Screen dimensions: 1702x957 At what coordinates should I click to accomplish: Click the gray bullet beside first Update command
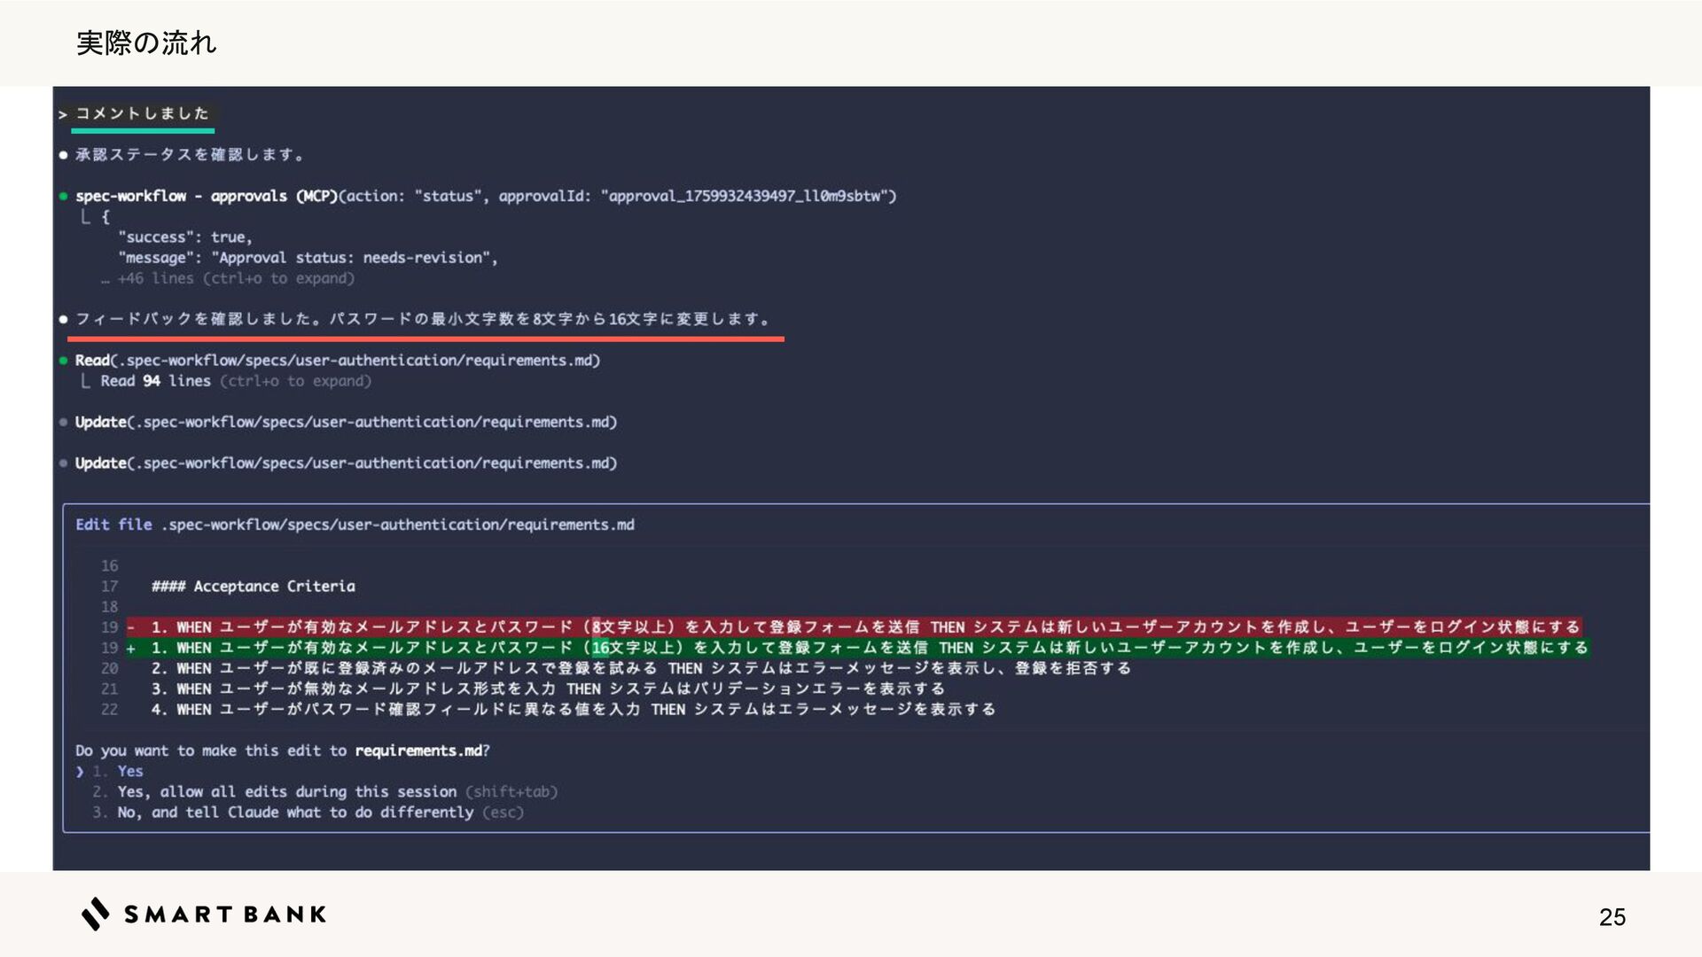coord(64,423)
